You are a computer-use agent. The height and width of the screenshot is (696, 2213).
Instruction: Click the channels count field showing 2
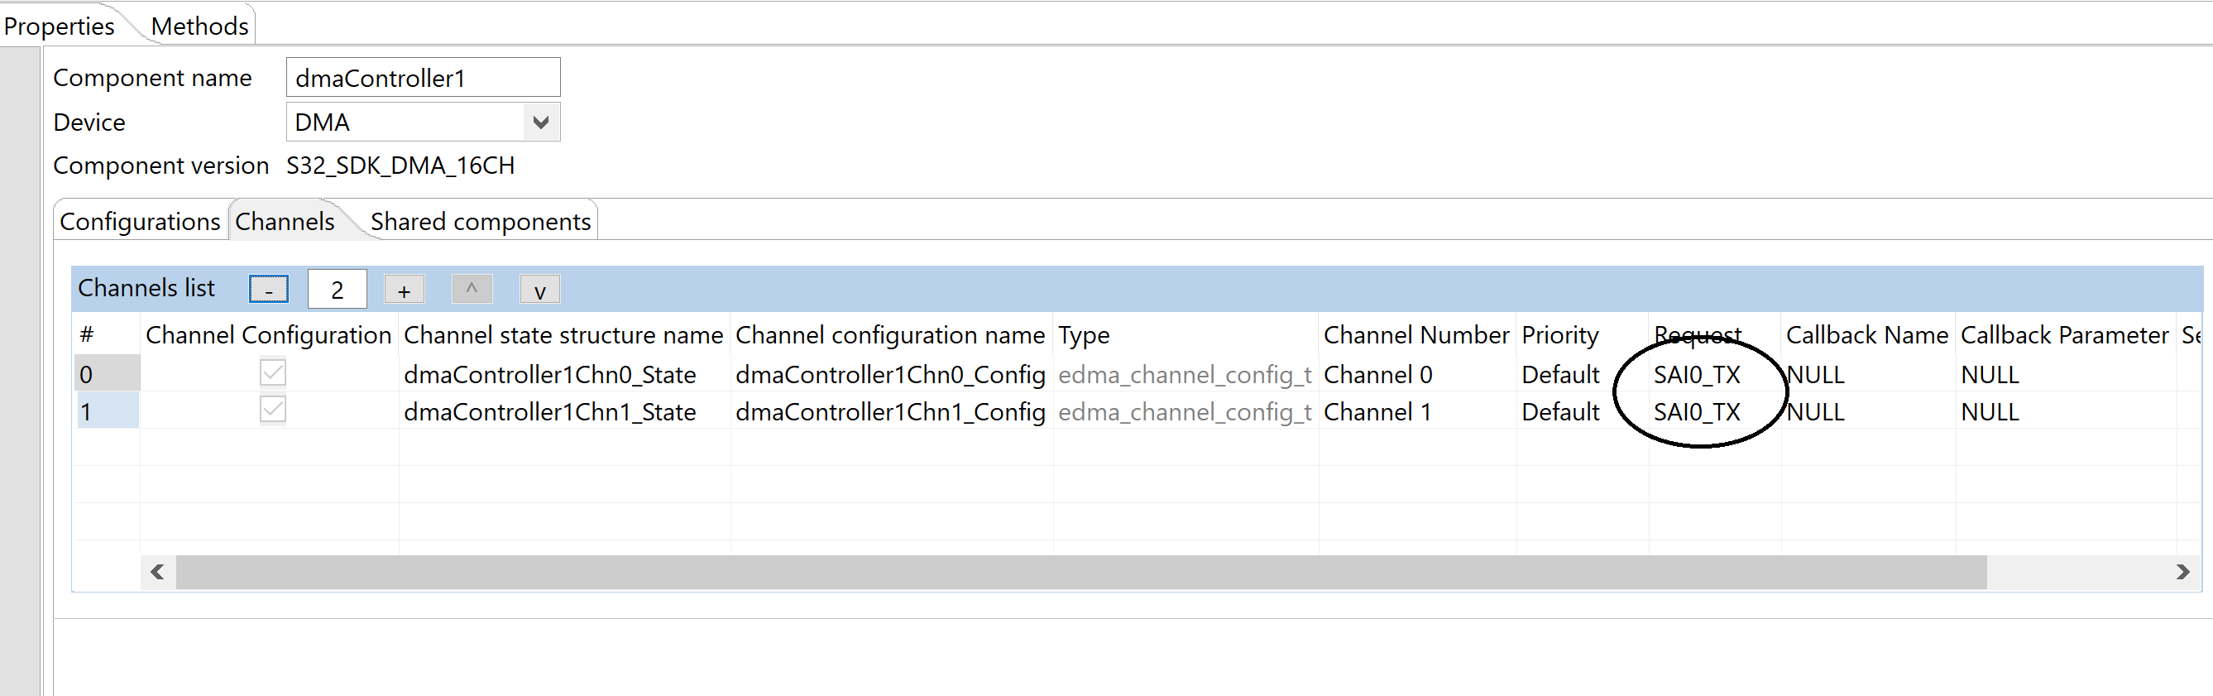[337, 290]
